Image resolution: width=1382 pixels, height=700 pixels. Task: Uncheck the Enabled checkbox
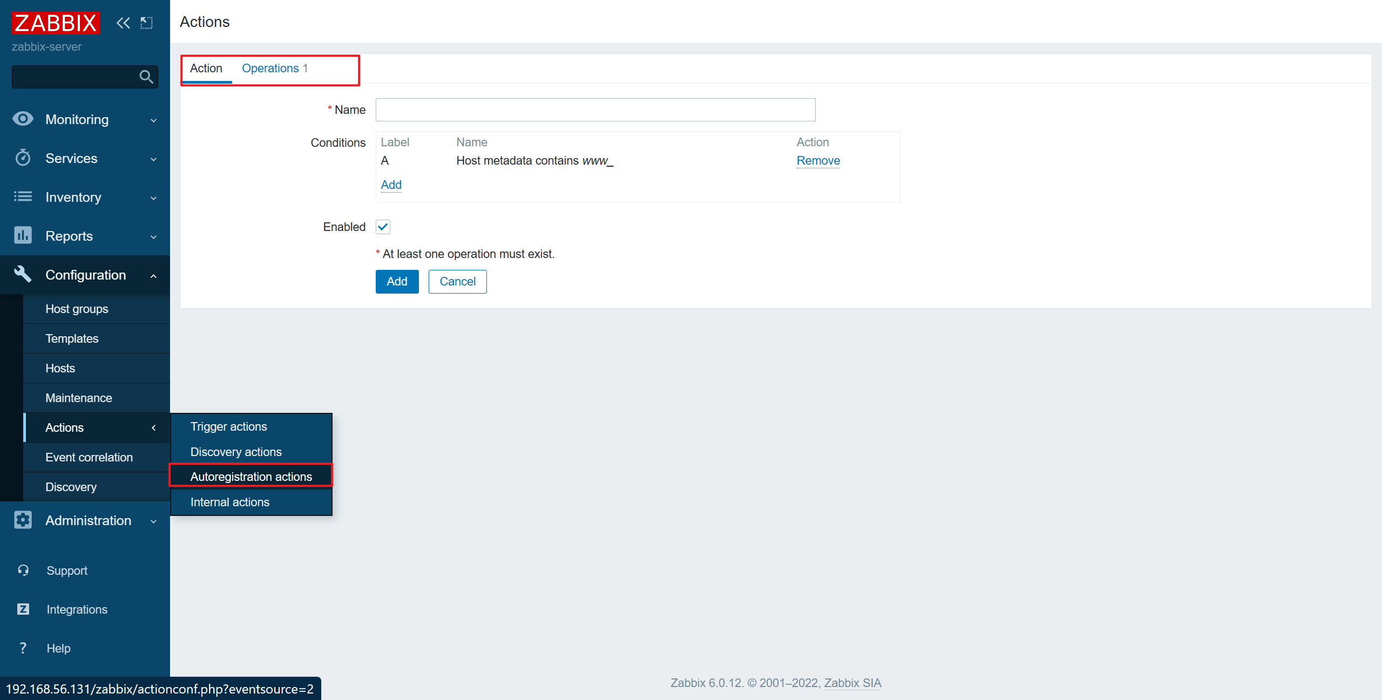click(x=383, y=227)
